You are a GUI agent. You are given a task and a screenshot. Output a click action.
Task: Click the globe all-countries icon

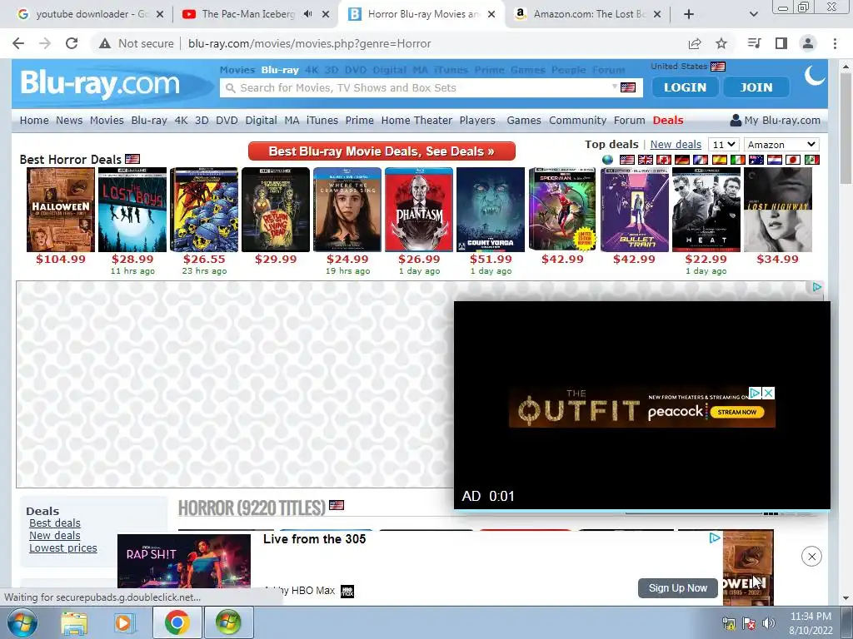pos(607,160)
